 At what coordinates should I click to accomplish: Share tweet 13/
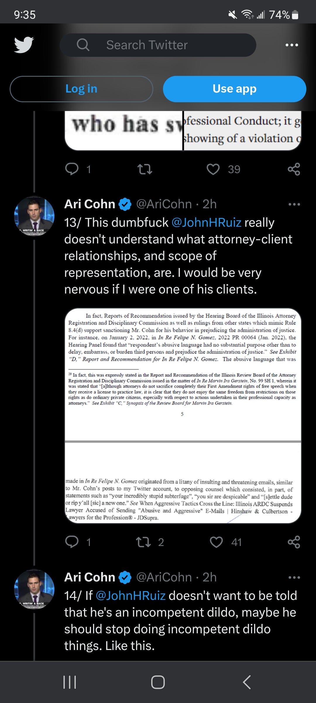(x=294, y=542)
